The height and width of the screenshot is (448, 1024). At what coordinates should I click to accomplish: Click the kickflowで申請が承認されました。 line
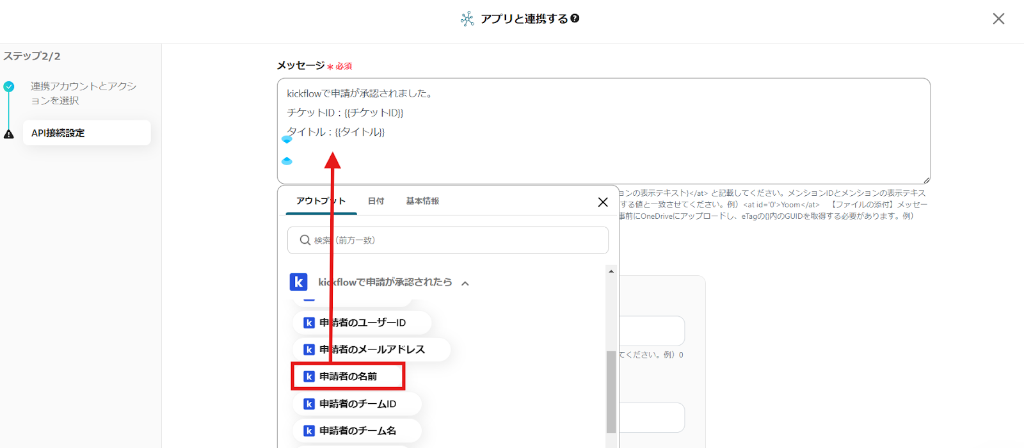[360, 93]
